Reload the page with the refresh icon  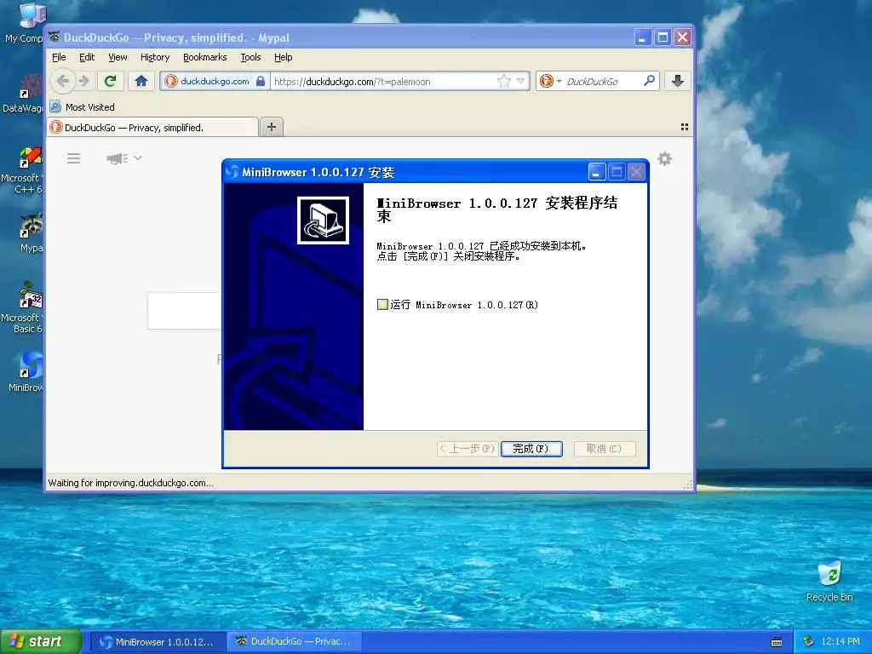pyautogui.click(x=110, y=81)
